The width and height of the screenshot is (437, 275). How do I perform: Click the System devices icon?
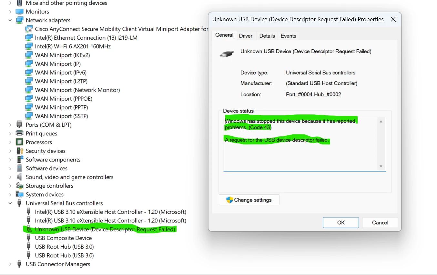tap(19, 194)
